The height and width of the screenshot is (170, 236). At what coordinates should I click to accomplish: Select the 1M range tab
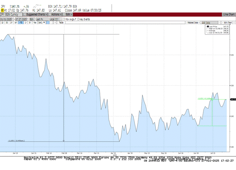pyautogui.click(x=11, y=23)
